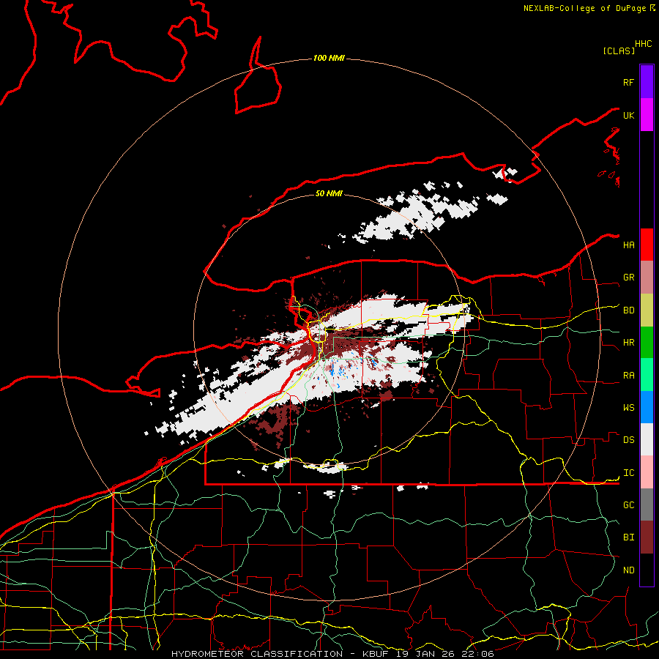This screenshot has width=659, height=659.
Task: Click the 100 NMI range ring label
Action: pyautogui.click(x=329, y=58)
